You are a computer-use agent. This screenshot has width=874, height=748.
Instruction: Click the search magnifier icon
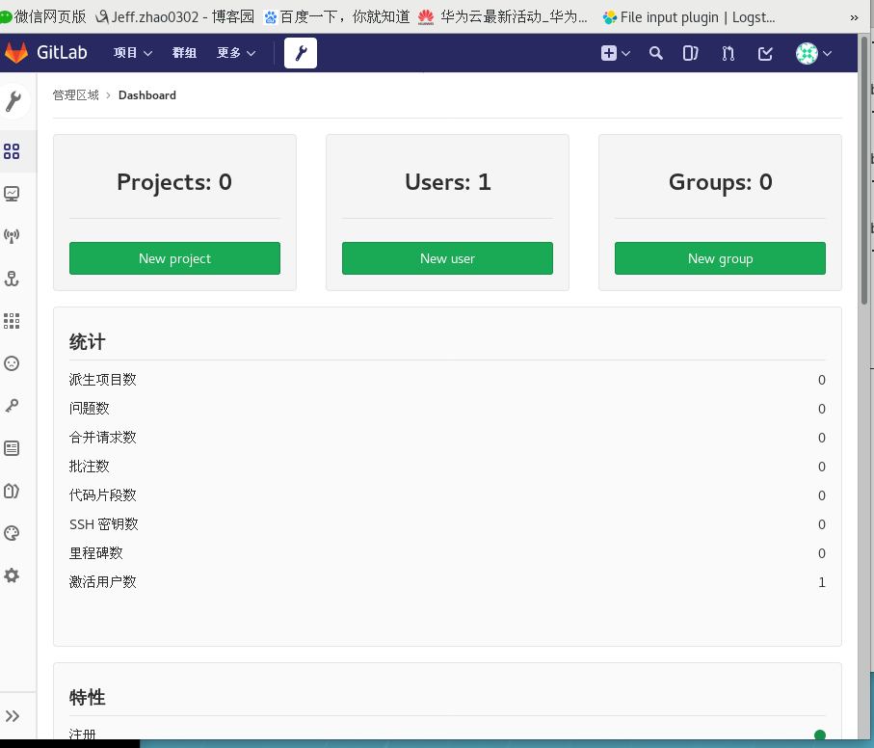click(655, 53)
